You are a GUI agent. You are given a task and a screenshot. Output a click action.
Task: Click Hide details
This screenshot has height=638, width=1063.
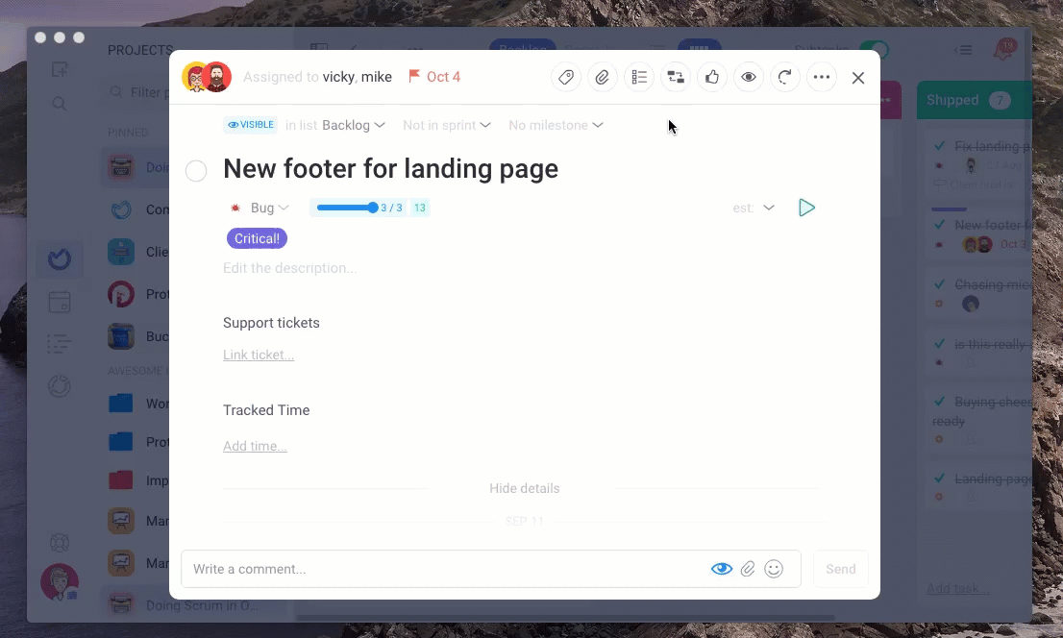click(524, 488)
